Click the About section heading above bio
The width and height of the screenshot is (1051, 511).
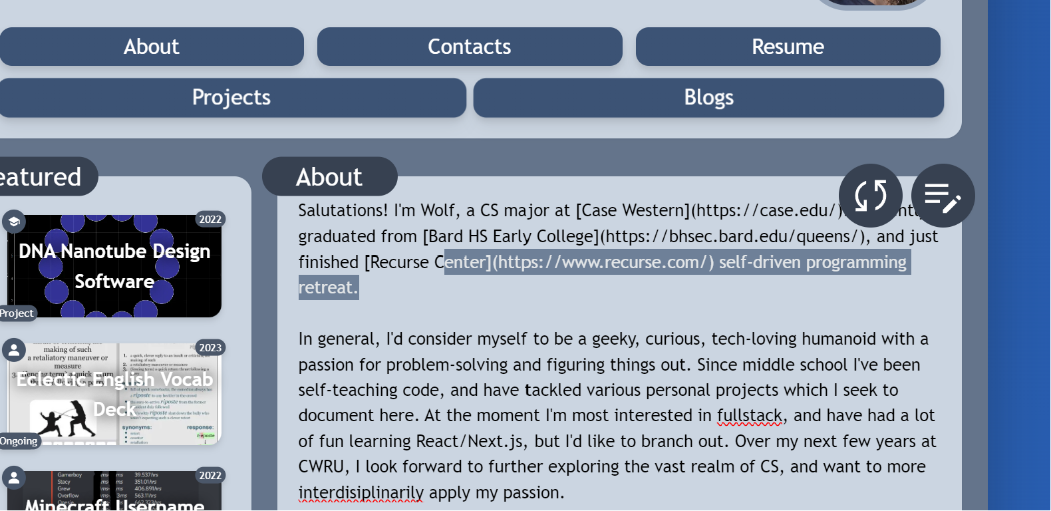[329, 177]
